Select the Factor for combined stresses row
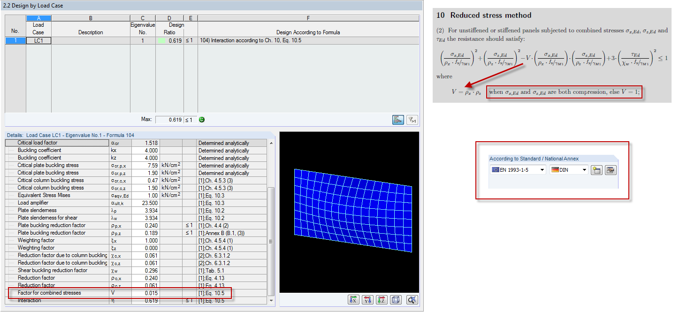 [136, 293]
